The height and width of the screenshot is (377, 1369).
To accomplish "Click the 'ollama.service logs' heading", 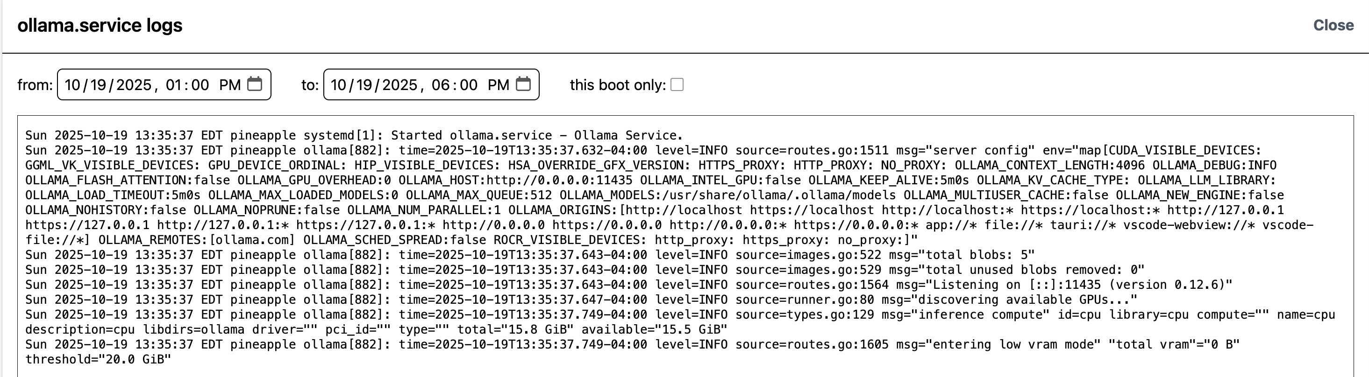I will (x=100, y=26).
